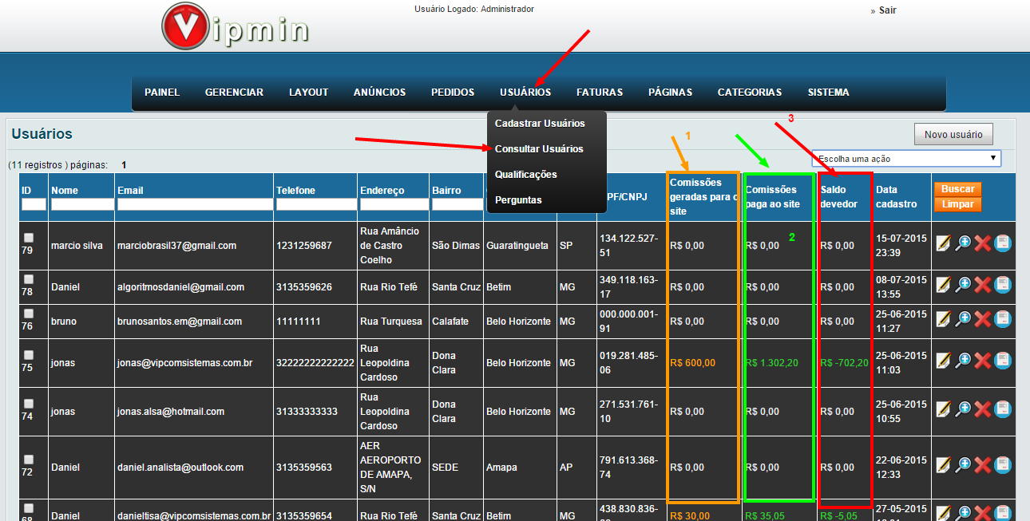Screen dimensions: 1030x521
Task: Select Consultar Usuários in the submenu
Action: point(539,149)
